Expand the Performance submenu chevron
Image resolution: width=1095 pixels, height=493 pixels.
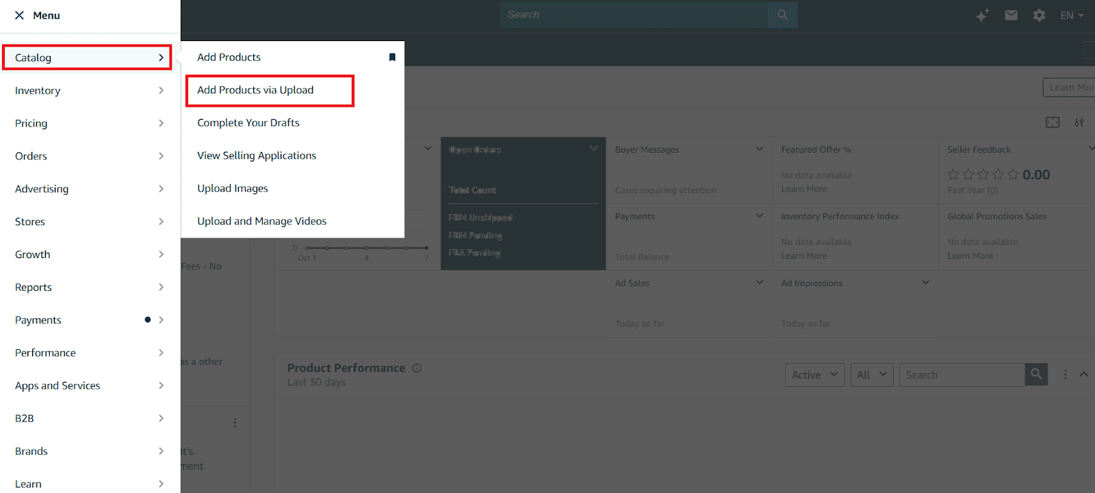click(x=162, y=353)
